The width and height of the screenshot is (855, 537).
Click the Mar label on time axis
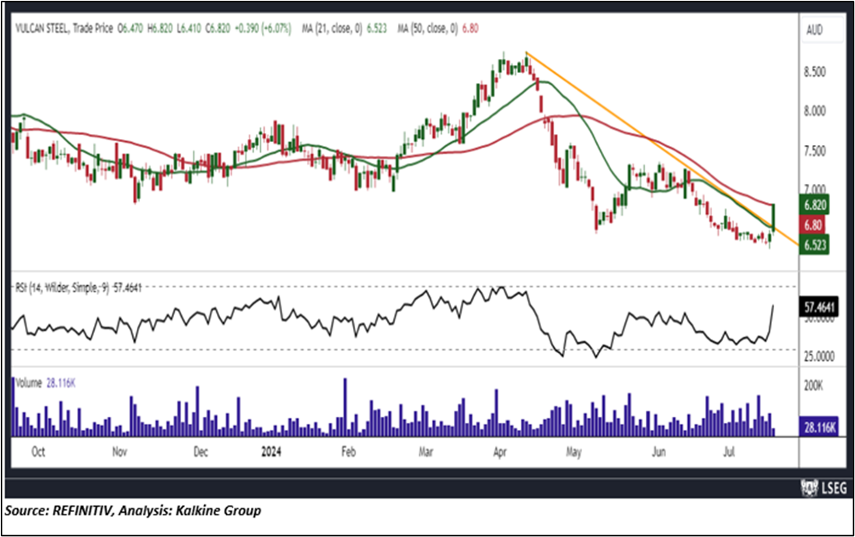[426, 452]
